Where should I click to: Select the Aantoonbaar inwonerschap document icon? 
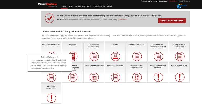(93, 56)
